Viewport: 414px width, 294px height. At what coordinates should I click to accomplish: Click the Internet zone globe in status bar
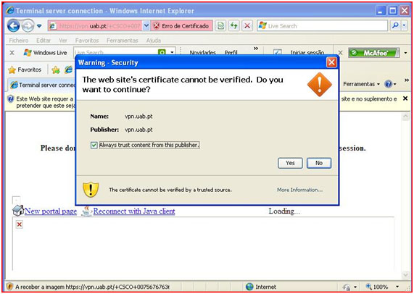(x=249, y=287)
